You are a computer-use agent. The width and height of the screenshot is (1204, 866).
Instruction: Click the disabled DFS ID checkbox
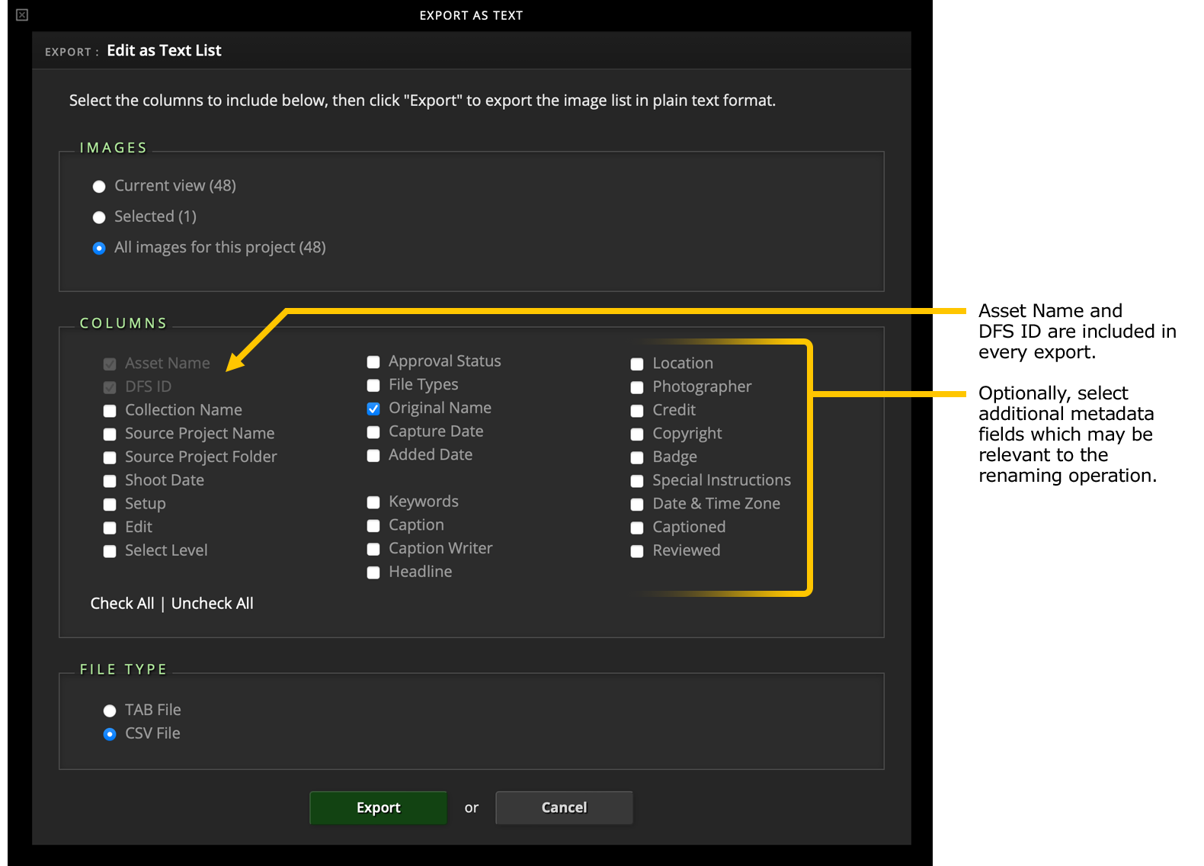[110, 387]
